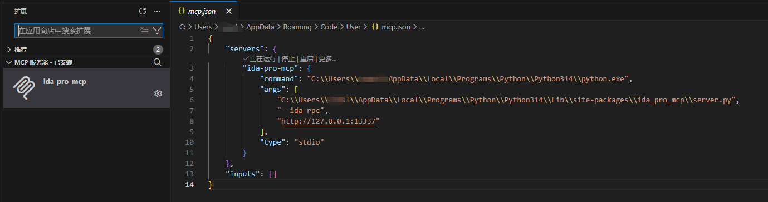
Task: Click line number 10 in gutter
Action: [x=190, y=142]
